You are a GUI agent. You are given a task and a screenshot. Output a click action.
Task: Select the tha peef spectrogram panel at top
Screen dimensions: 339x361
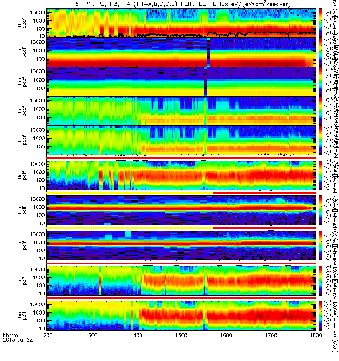pos(181,23)
